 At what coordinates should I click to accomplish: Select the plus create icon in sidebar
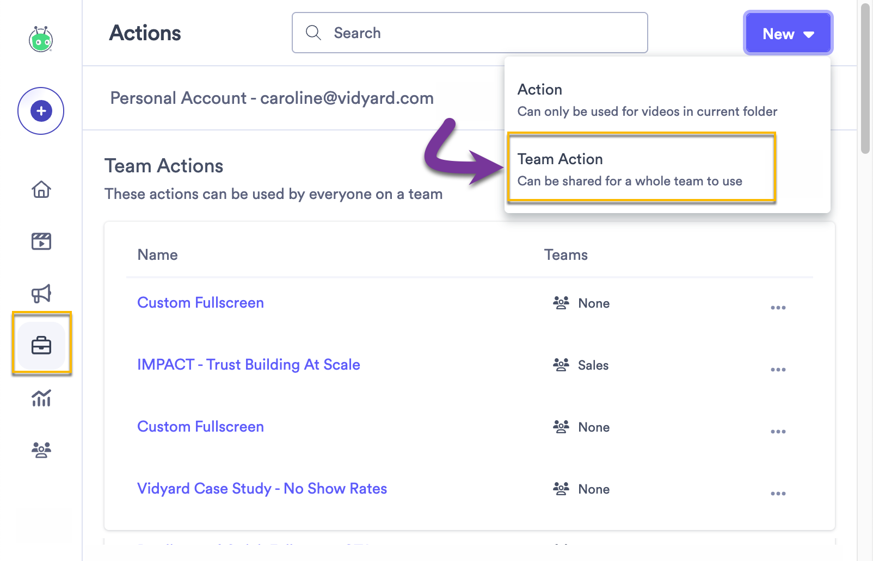click(x=41, y=110)
